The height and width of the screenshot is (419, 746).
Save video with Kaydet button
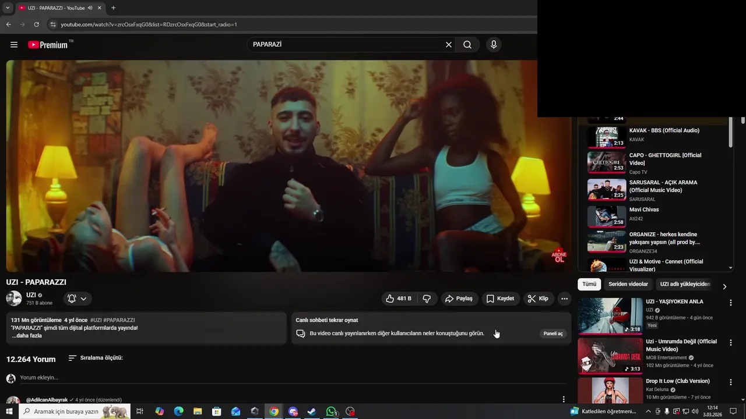pyautogui.click(x=500, y=299)
